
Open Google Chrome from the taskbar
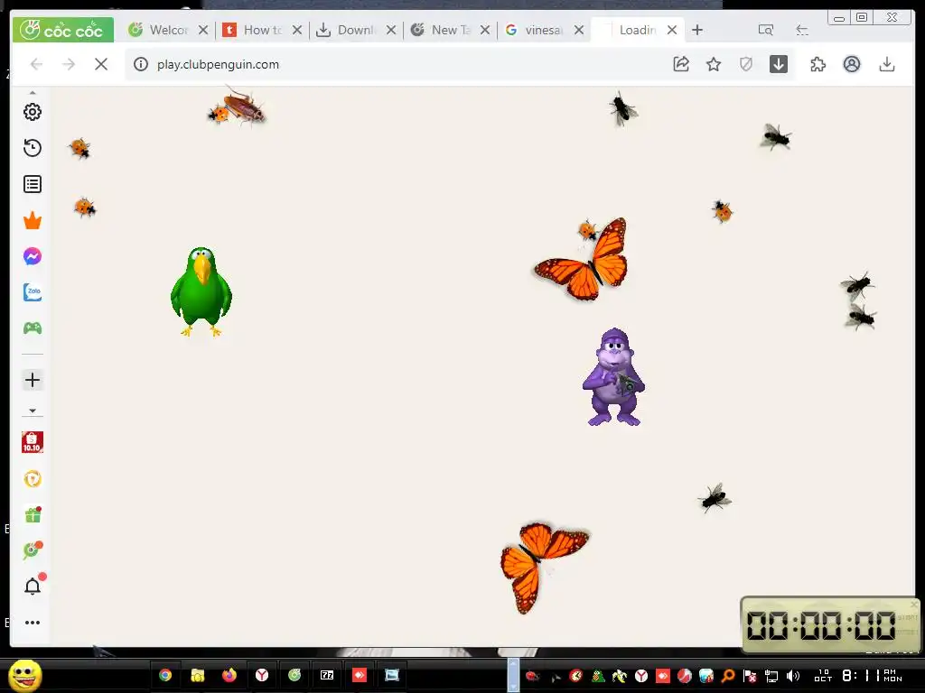[166, 675]
